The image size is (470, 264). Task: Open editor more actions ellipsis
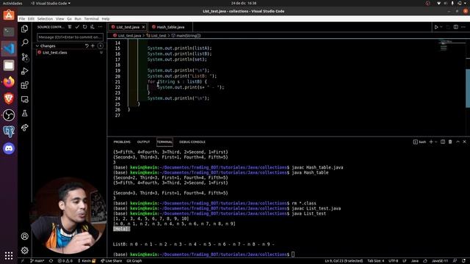click(x=463, y=27)
